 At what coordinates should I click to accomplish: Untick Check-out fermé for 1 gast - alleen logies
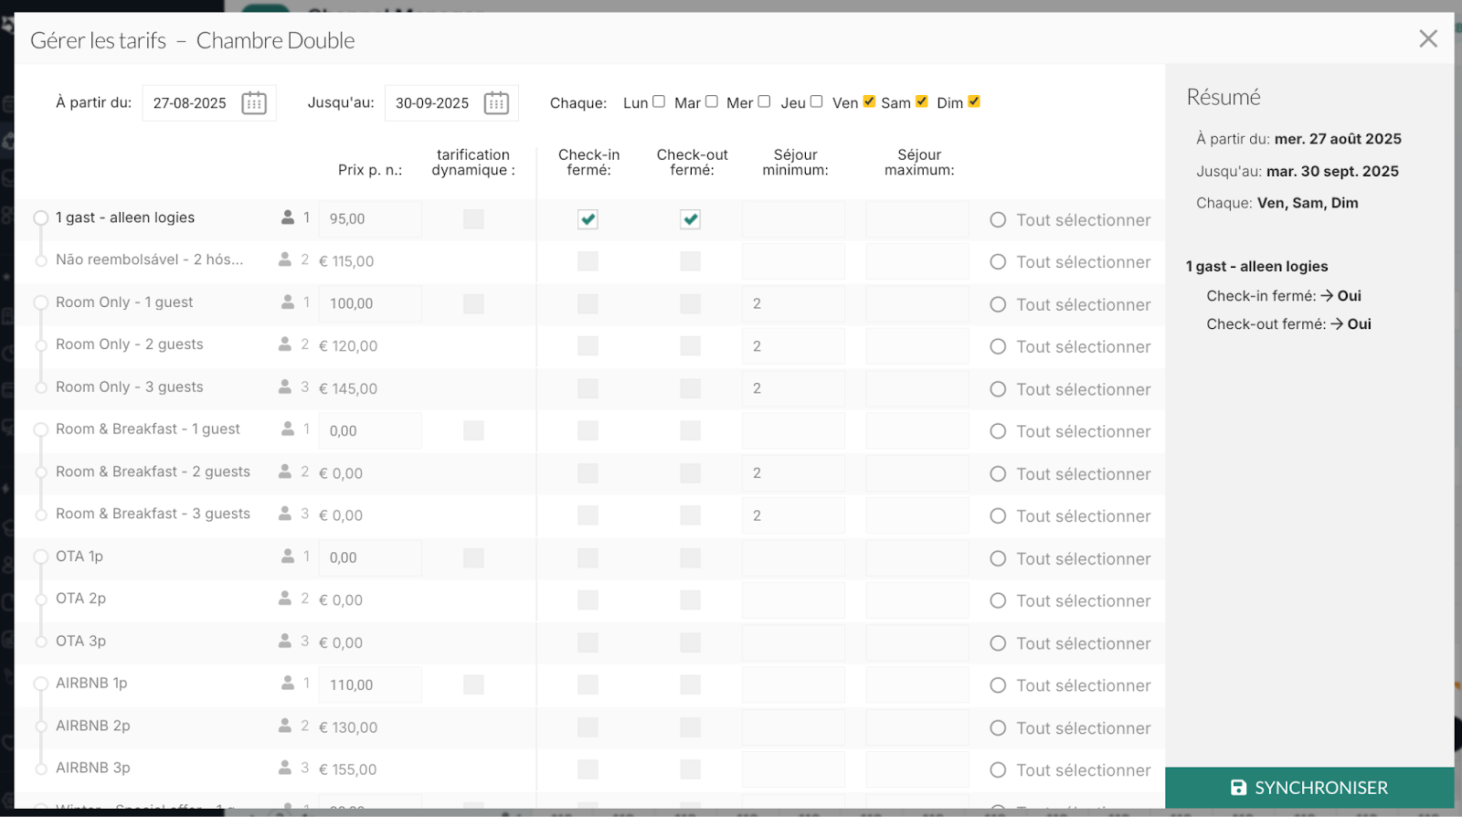pyautogui.click(x=690, y=219)
